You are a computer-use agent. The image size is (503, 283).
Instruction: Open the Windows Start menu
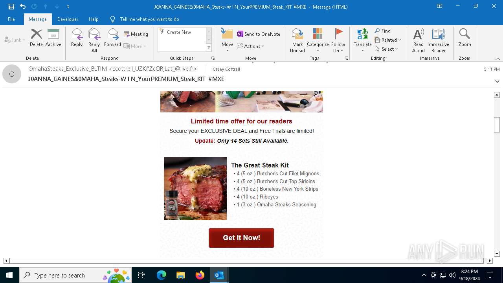[9, 275]
